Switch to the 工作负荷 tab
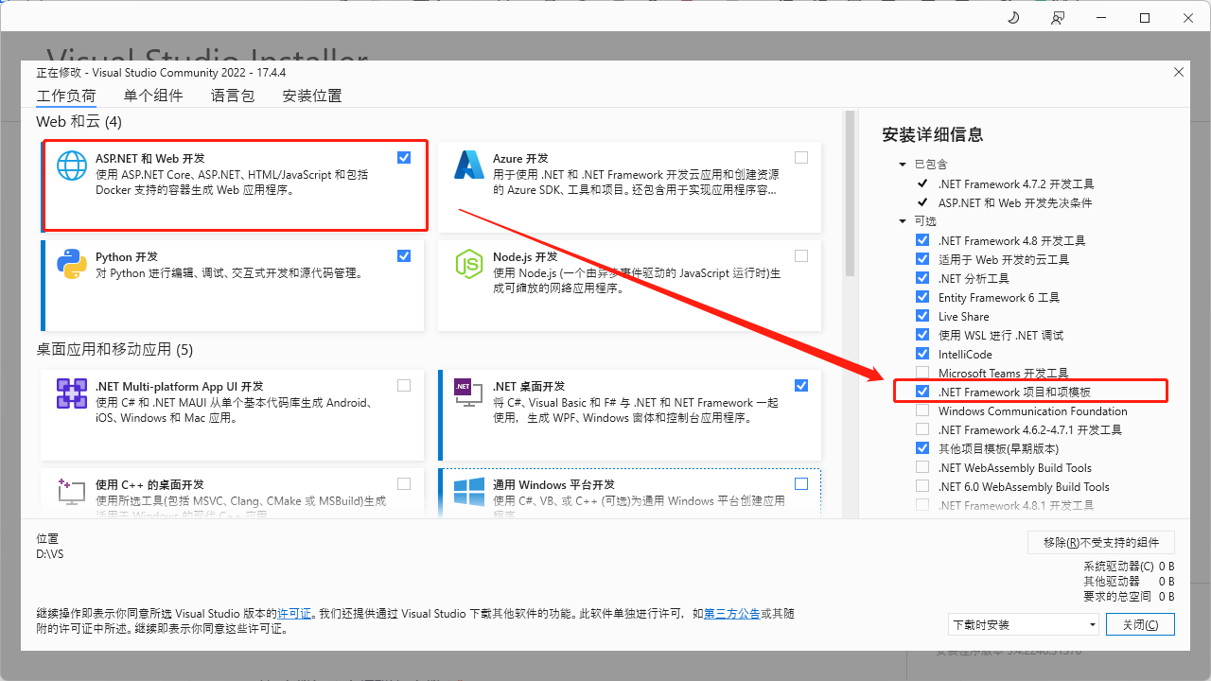1211x681 pixels. pyautogui.click(x=66, y=96)
